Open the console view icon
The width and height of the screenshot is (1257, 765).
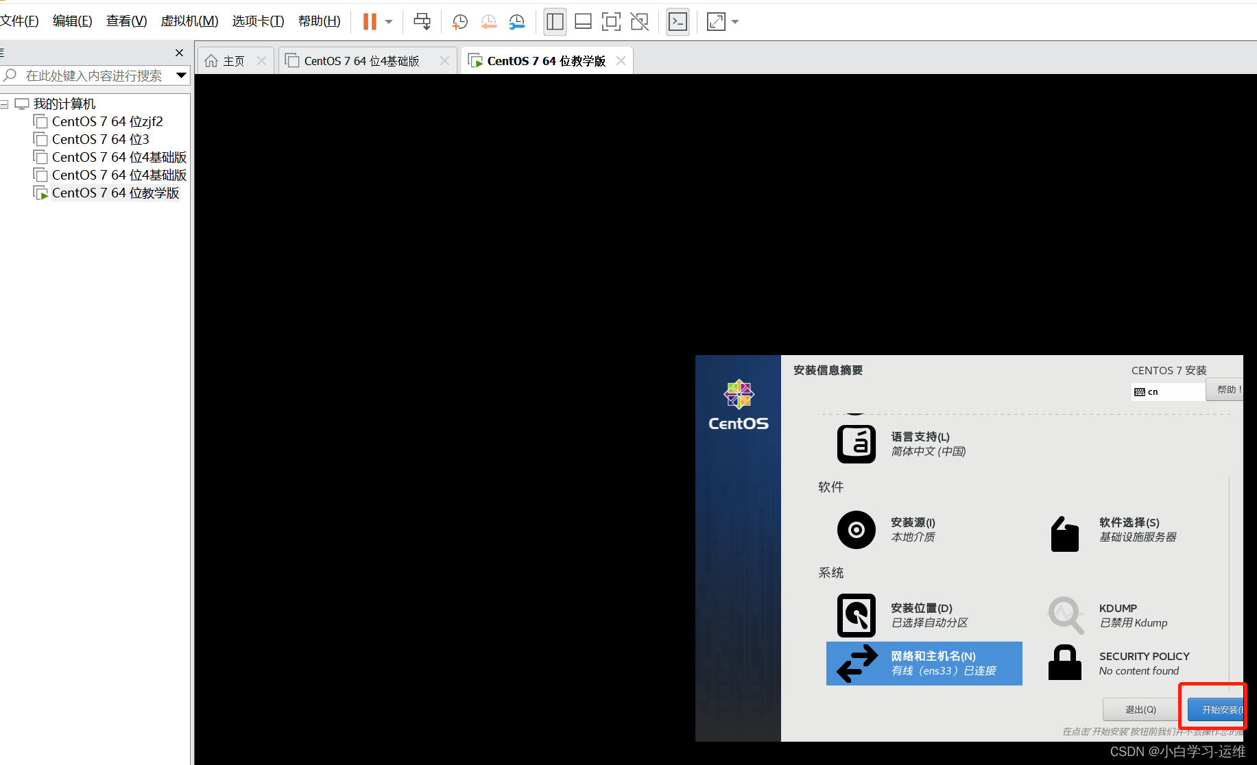pos(678,22)
